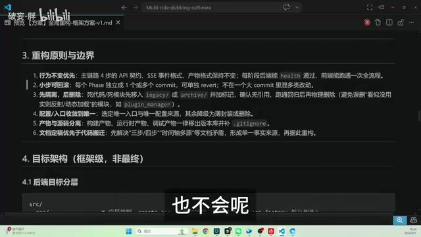Go back with the left arrow

click(x=124, y=7)
